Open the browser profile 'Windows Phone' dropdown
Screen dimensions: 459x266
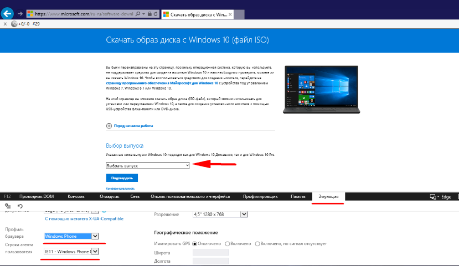71,236
